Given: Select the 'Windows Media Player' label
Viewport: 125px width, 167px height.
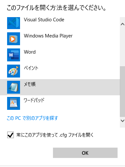Looking at the screenshot, I should tap(48, 36).
